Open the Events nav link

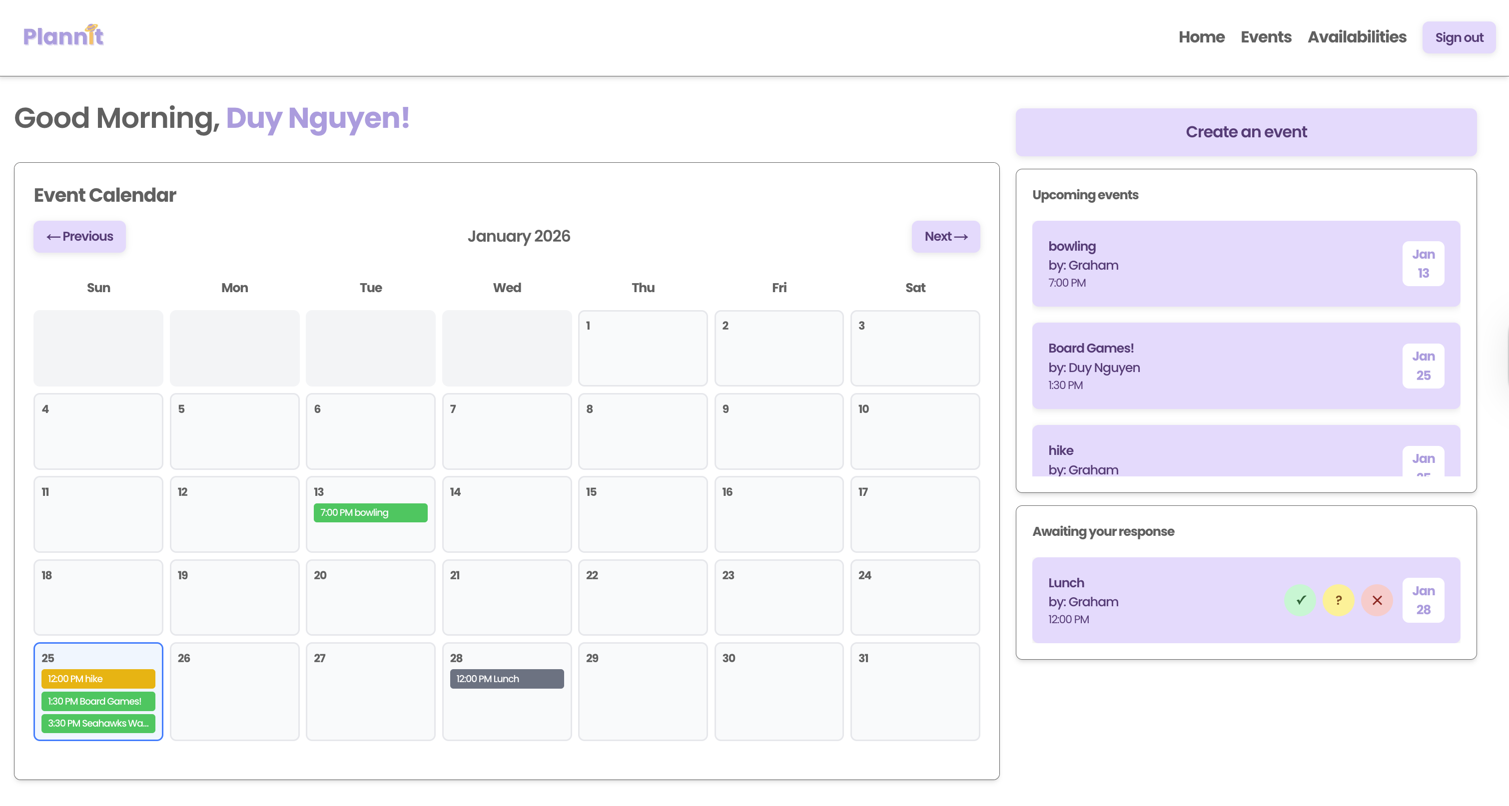point(1265,37)
